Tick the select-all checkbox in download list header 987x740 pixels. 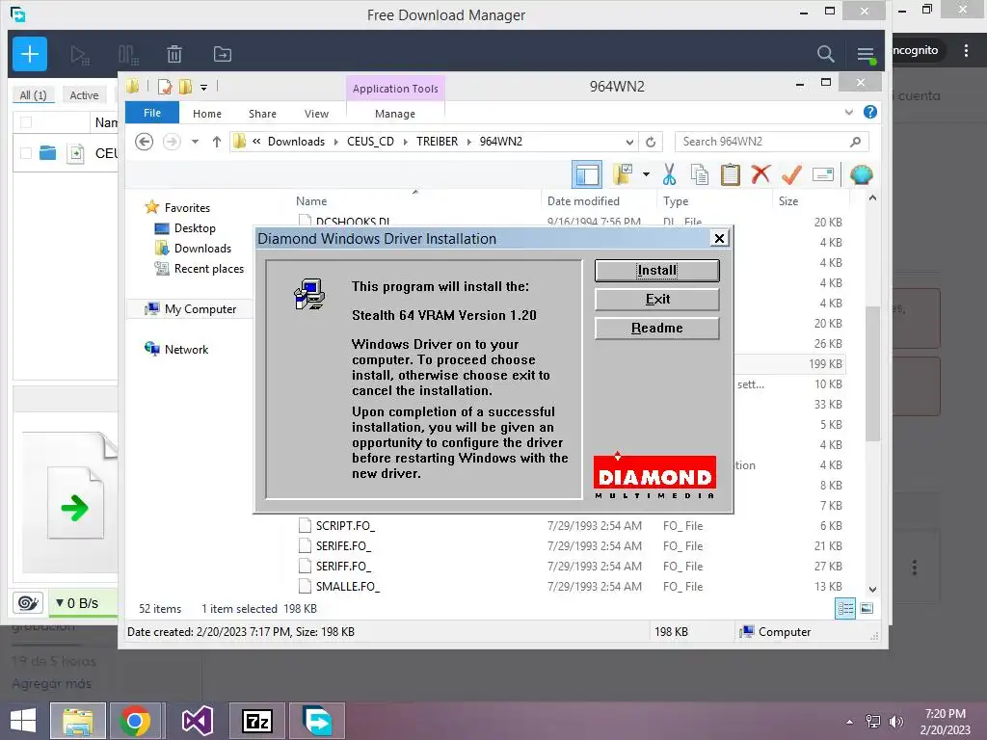[26, 122]
